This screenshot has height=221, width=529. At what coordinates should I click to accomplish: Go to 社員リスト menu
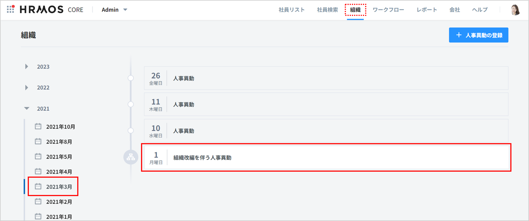[291, 10]
